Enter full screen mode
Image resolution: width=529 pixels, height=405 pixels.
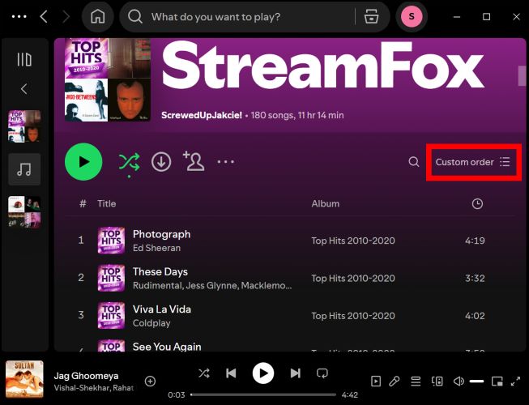point(515,382)
